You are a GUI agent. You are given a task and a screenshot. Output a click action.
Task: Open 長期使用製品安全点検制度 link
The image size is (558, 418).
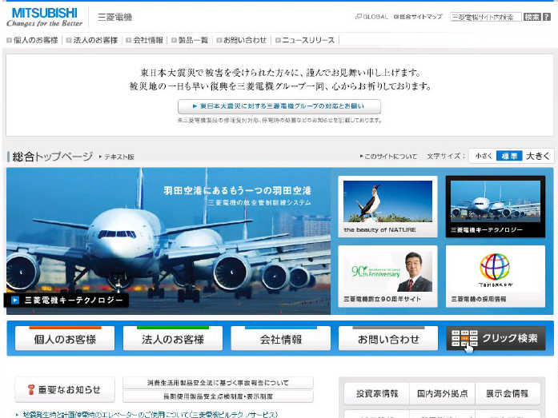pyautogui.click(x=218, y=396)
